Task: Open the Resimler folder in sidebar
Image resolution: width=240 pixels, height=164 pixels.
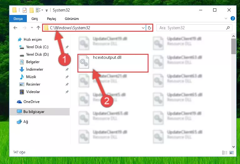Action: pos(33,84)
